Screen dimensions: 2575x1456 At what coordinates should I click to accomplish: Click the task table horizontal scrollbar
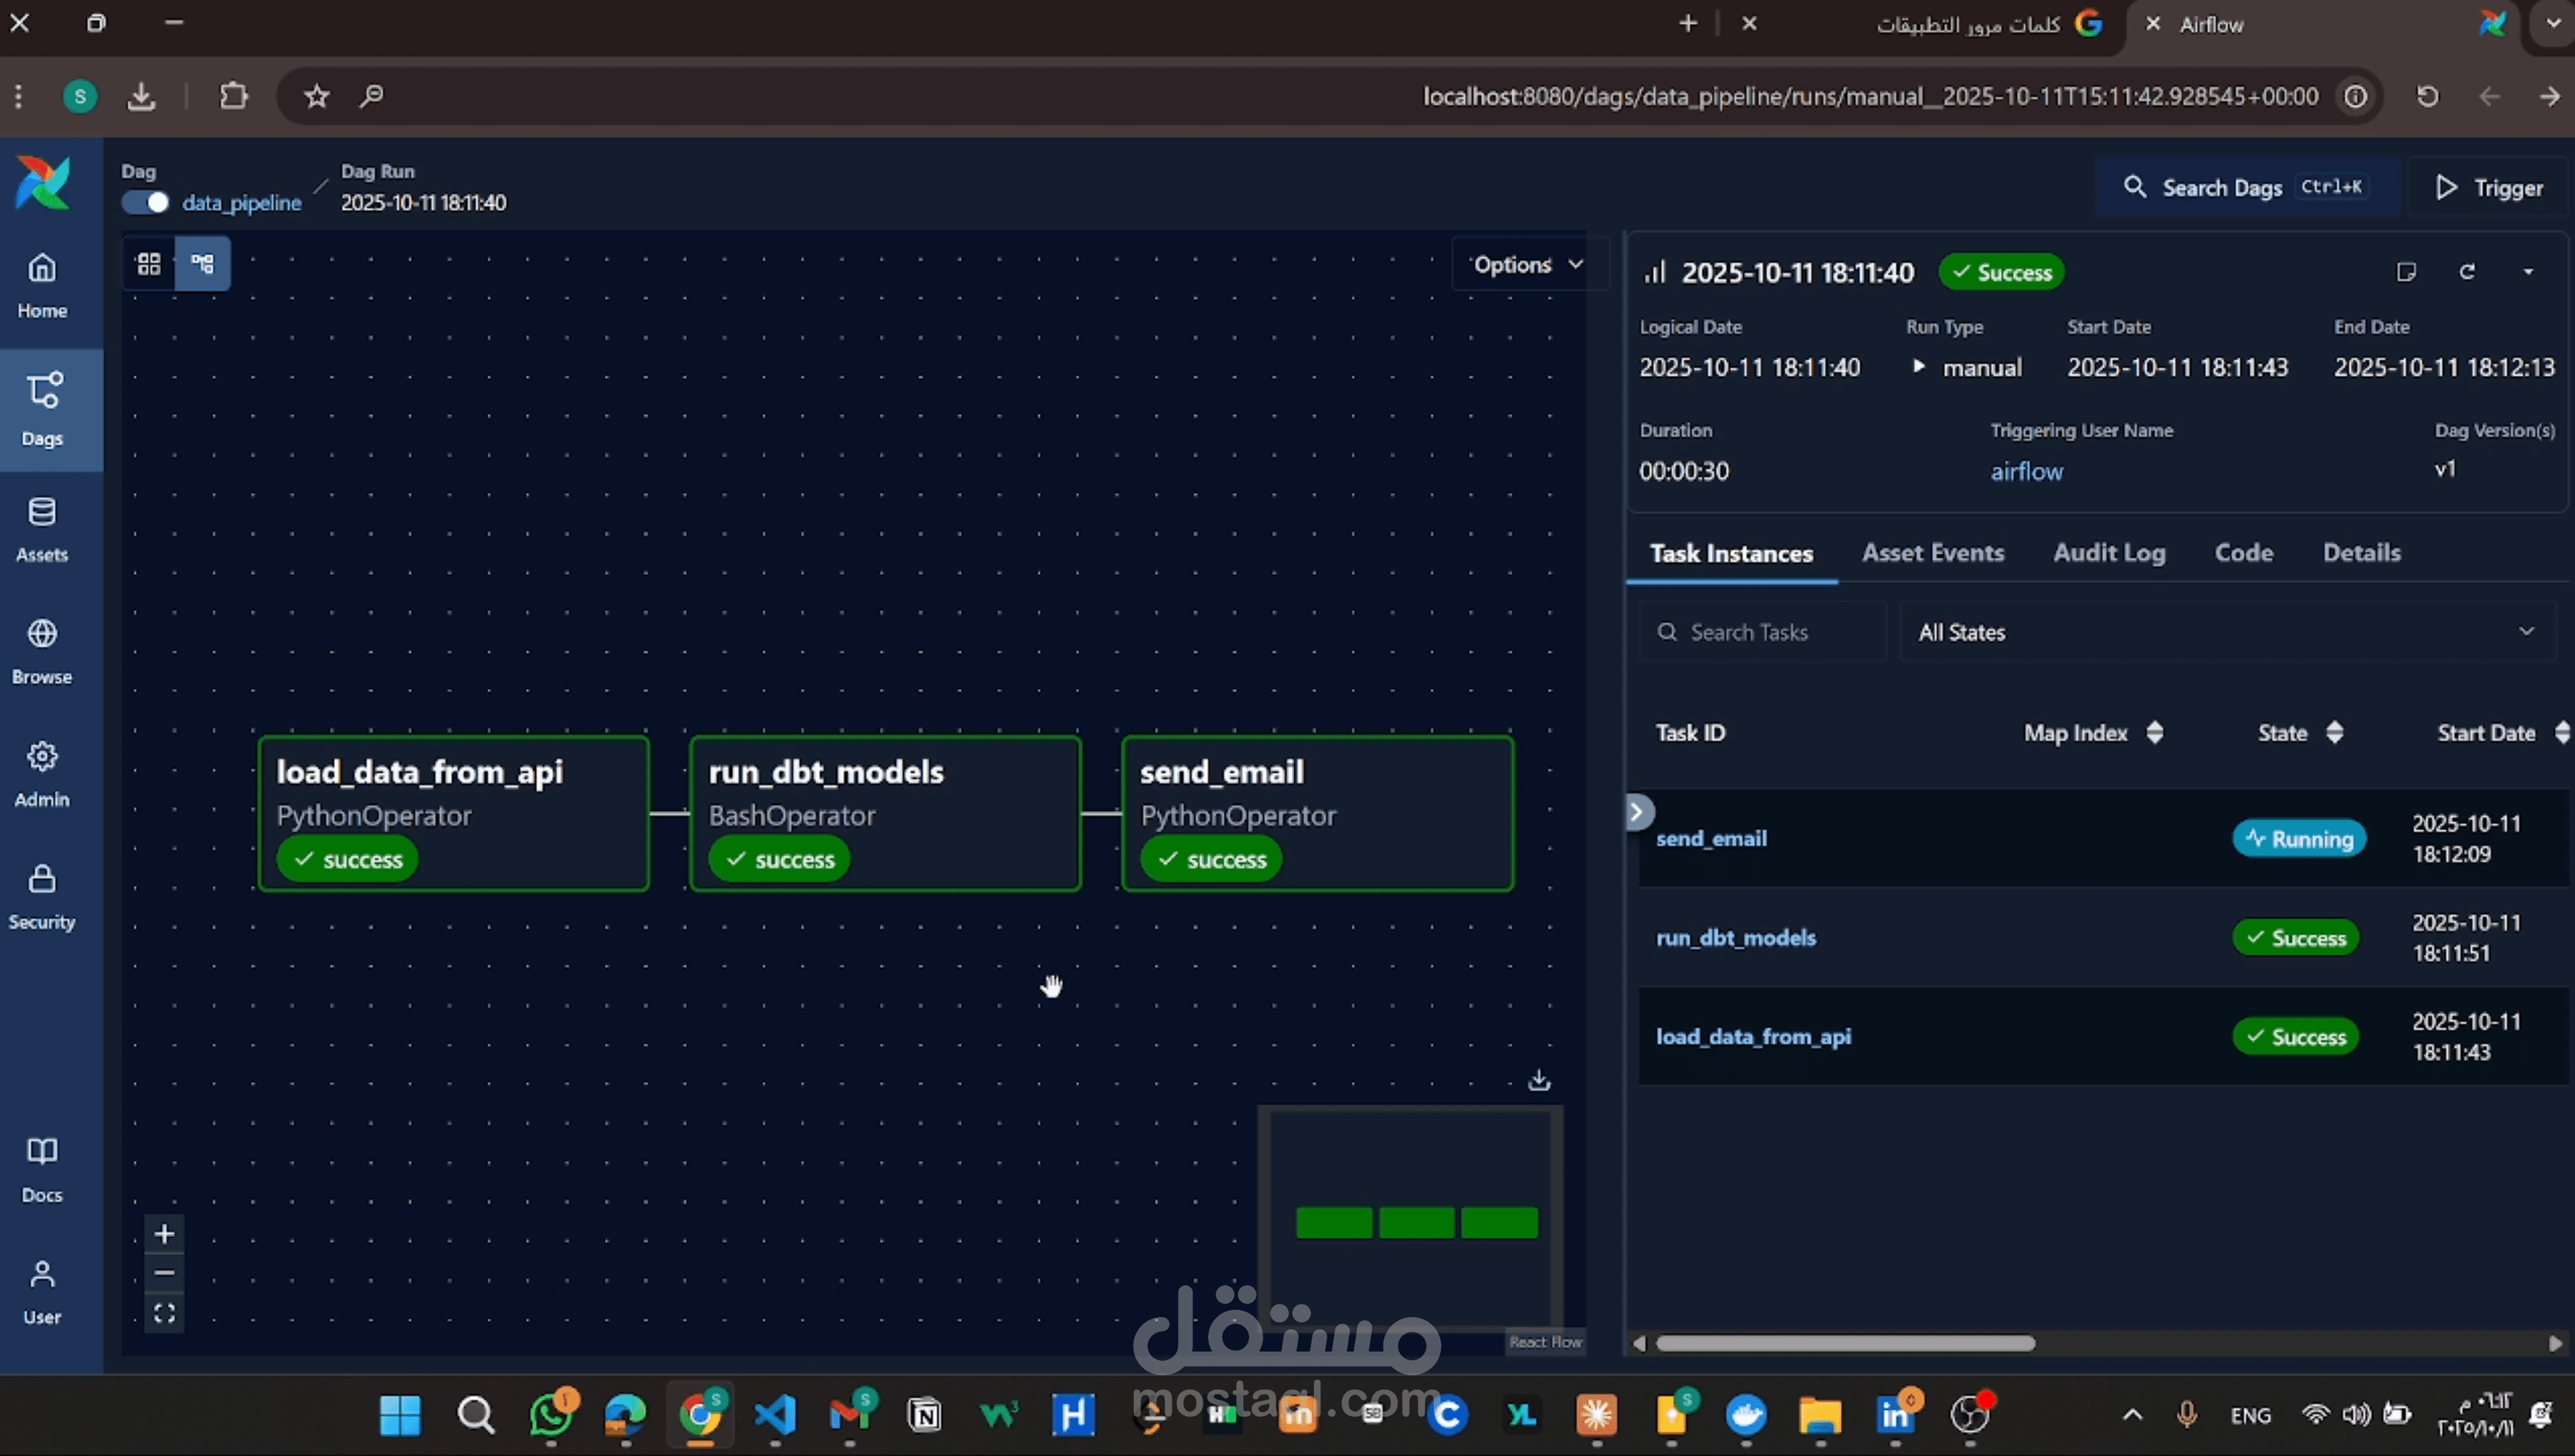[1845, 1343]
